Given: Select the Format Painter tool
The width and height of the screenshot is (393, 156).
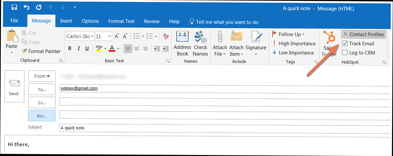Looking at the screenshot, I should point(41,51).
